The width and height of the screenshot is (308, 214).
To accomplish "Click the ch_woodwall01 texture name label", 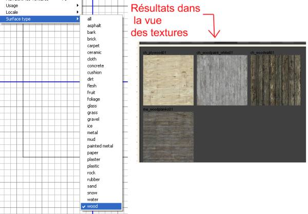I will (262, 53).
